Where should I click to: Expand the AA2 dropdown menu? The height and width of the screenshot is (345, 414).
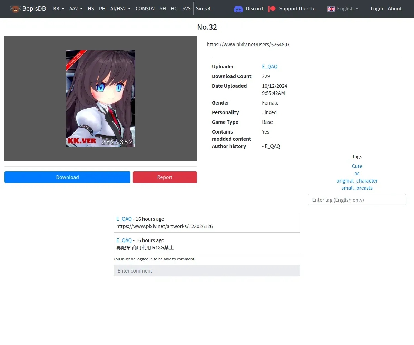click(76, 9)
